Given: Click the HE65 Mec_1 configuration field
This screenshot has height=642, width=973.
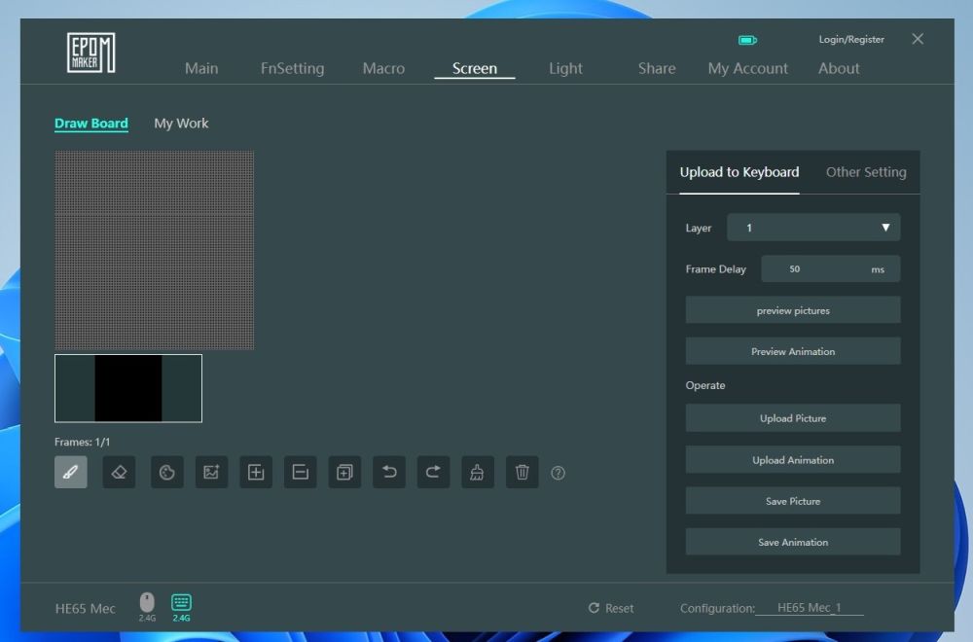Looking at the screenshot, I should (810, 608).
